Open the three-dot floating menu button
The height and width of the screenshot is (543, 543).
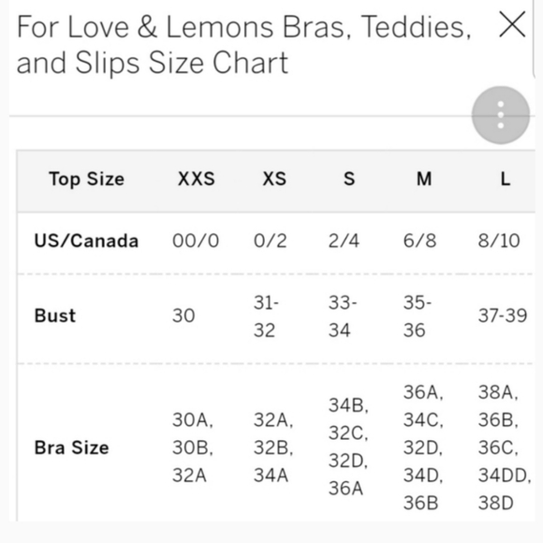pyautogui.click(x=501, y=115)
